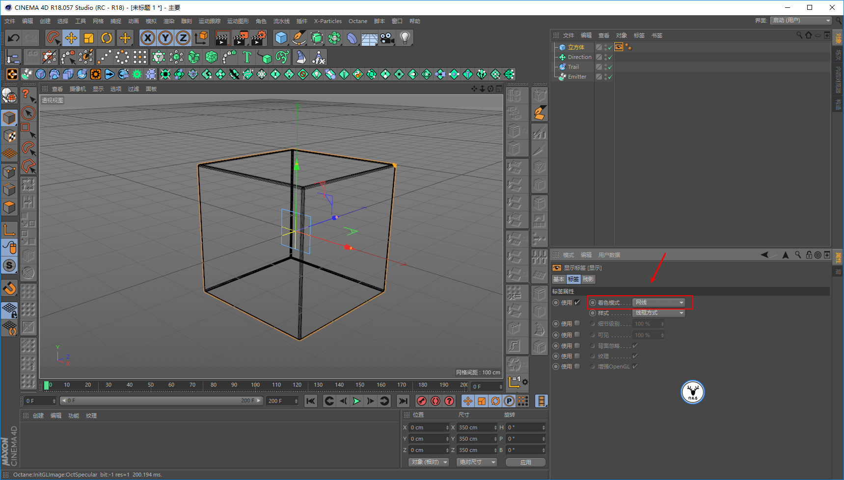Viewport: 844px width, 480px height.
Task: Open the 文件 menu in main menu bar
Action: click(10, 21)
